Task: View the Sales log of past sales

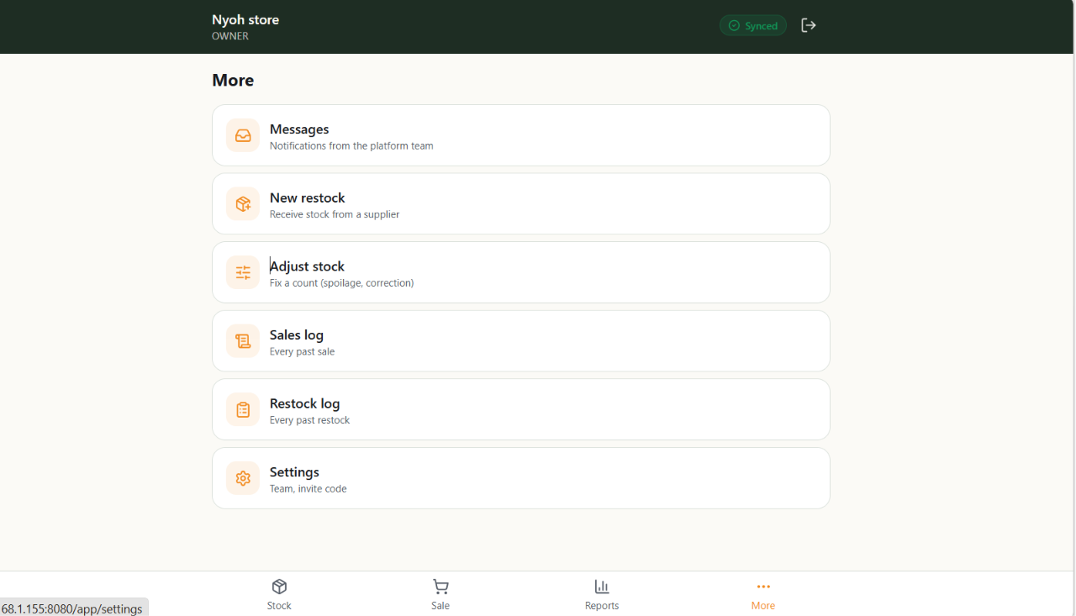Action: pyautogui.click(x=521, y=341)
